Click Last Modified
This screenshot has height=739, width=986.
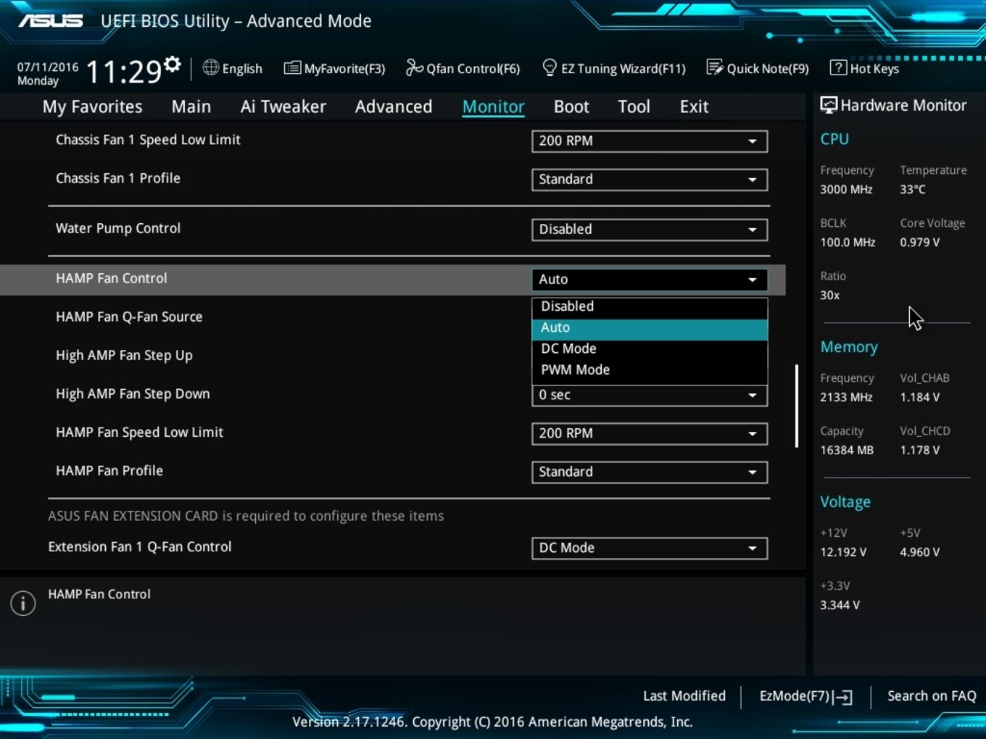pos(684,696)
